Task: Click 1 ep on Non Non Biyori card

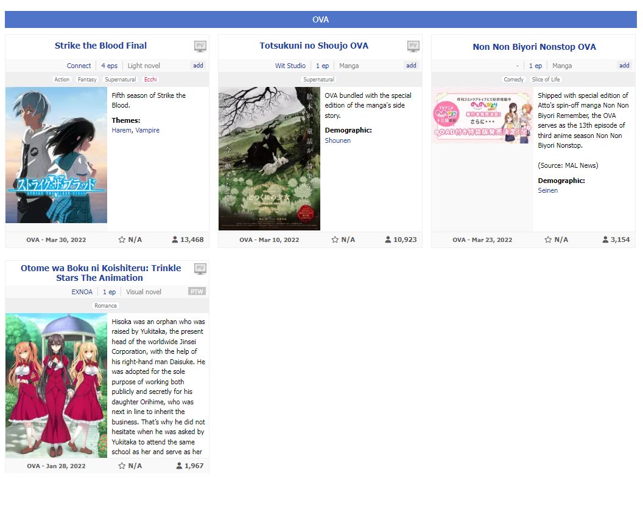Action: (x=536, y=66)
